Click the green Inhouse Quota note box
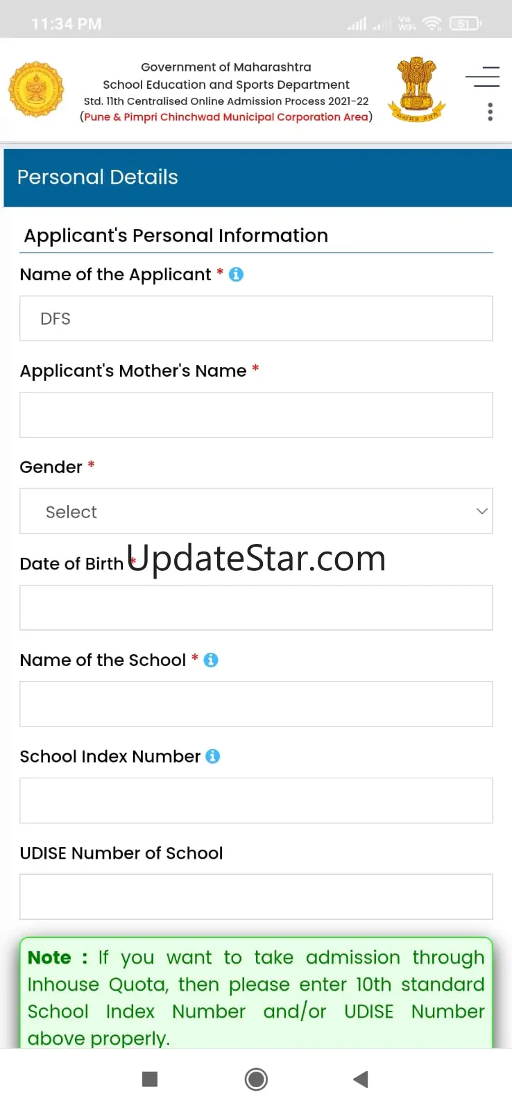Image resolution: width=512 pixels, height=1110 pixels. tap(256, 993)
